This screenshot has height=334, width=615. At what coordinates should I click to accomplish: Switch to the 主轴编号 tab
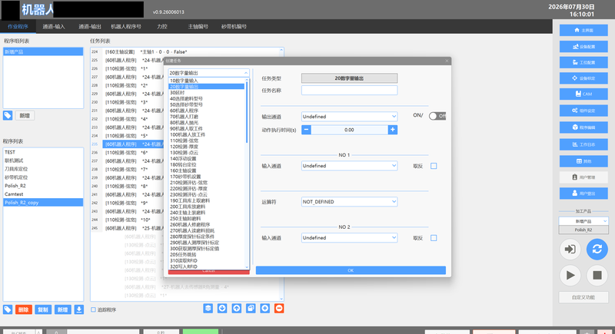click(198, 27)
